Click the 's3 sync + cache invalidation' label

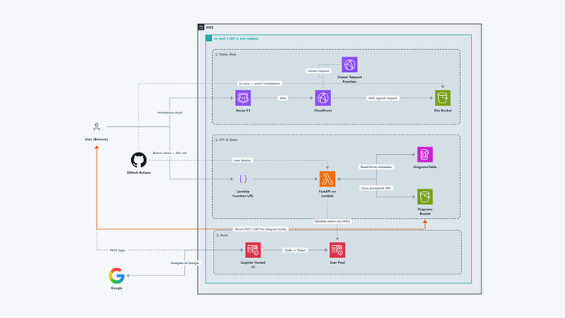point(260,84)
